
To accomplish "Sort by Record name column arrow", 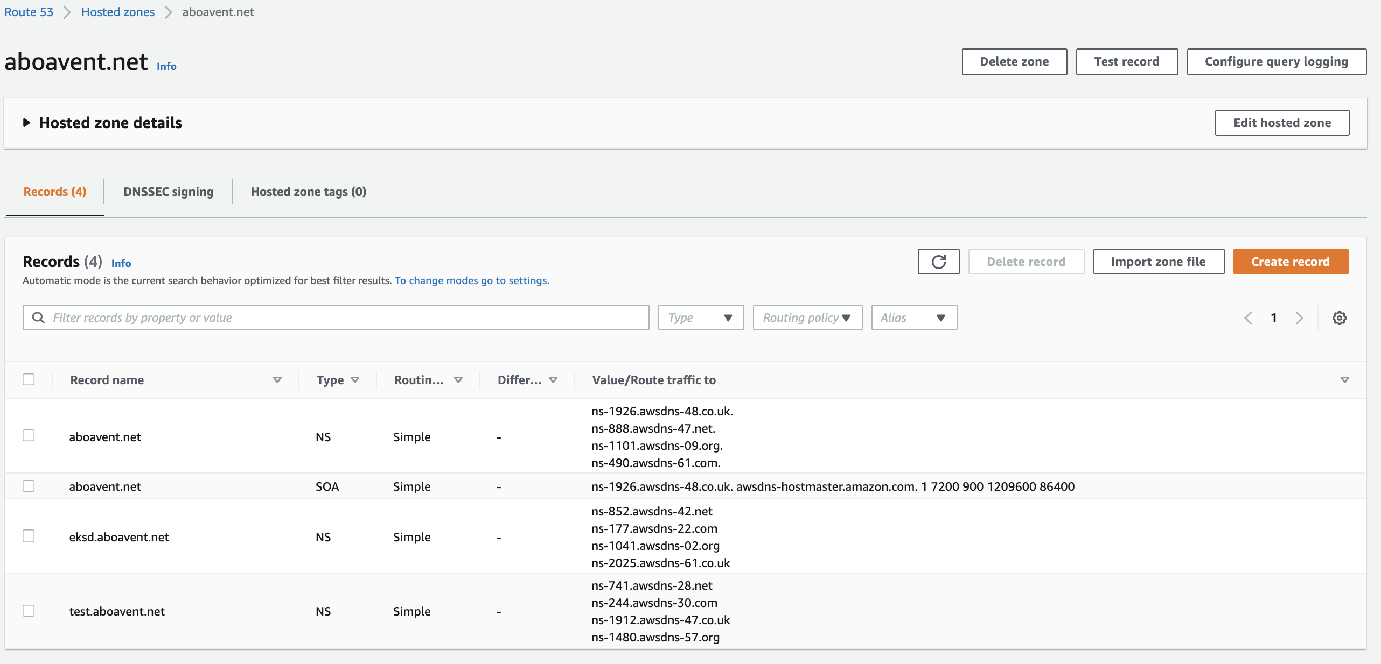I will click(x=277, y=380).
